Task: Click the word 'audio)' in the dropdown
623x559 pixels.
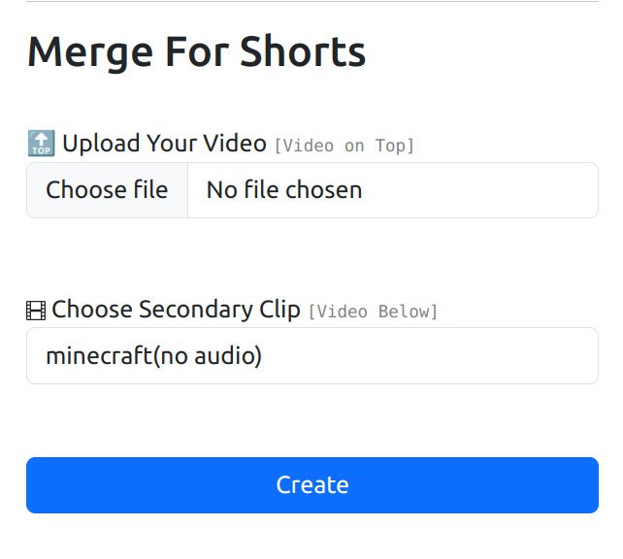Action: pyautogui.click(x=228, y=355)
